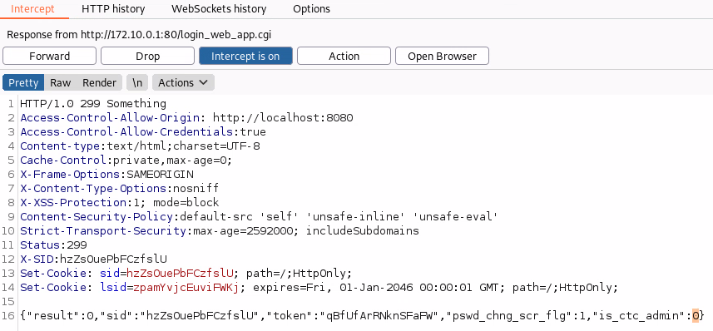The image size is (713, 331).
Task: Toggle the \n non-printable characters button
Action: pos(137,83)
